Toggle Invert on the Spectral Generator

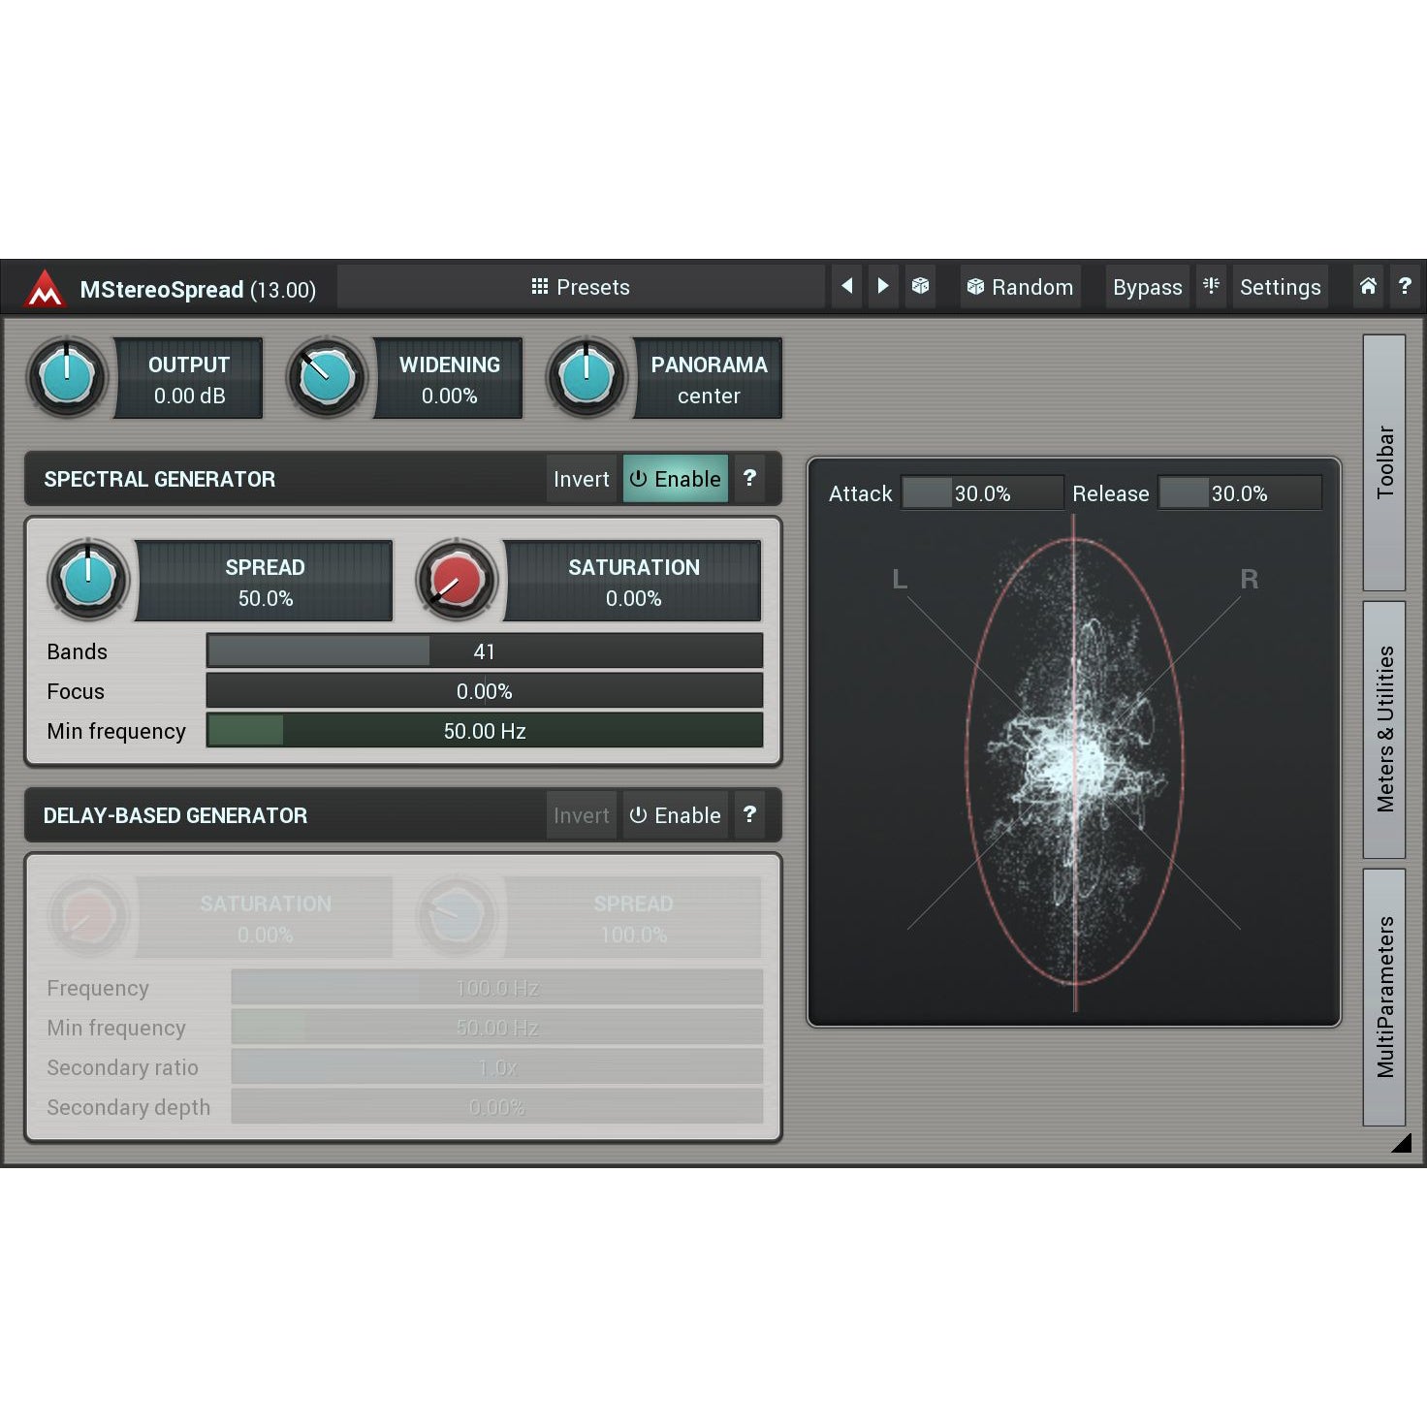point(581,479)
